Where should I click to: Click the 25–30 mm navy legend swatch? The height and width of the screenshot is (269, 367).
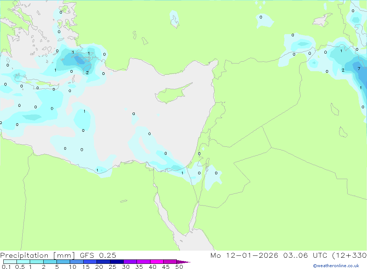tap(117, 262)
